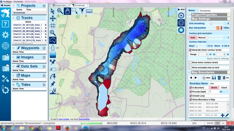Screen dimensions: 234x131
Task: Collapse the Tracks panel section
Action: (14, 18)
